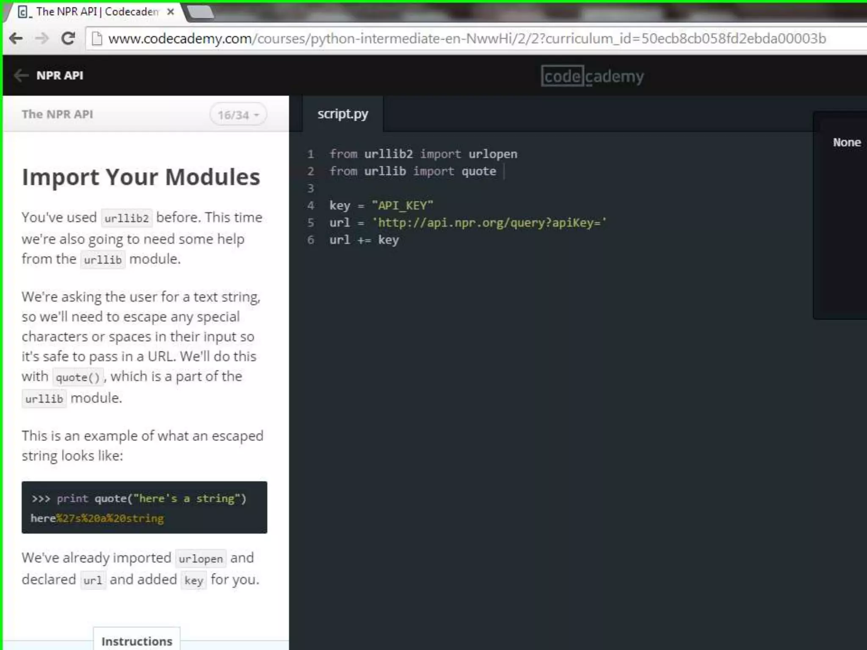Click 'The NPR API' section title
Viewport: 867px width, 650px height.
(58, 114)
